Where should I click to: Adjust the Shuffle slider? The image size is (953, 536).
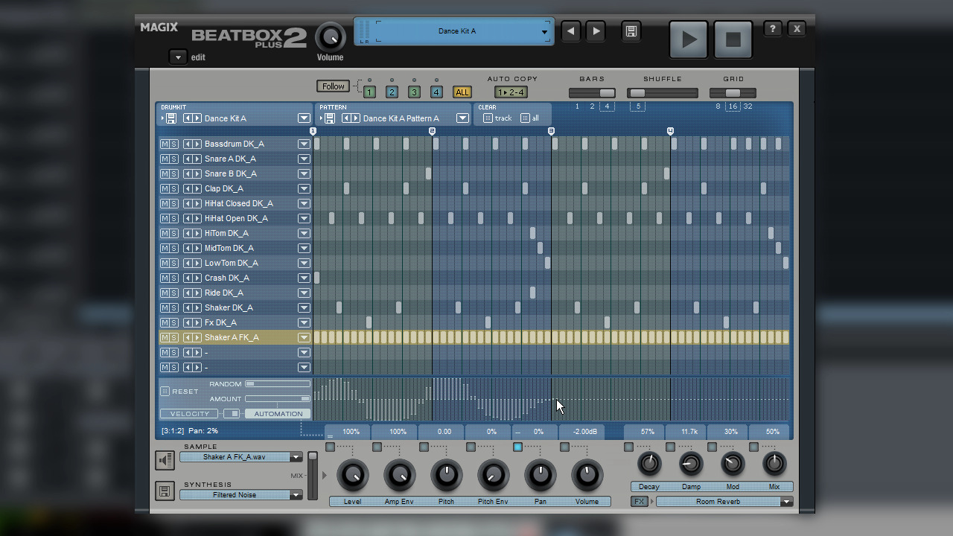coord(663,93)
